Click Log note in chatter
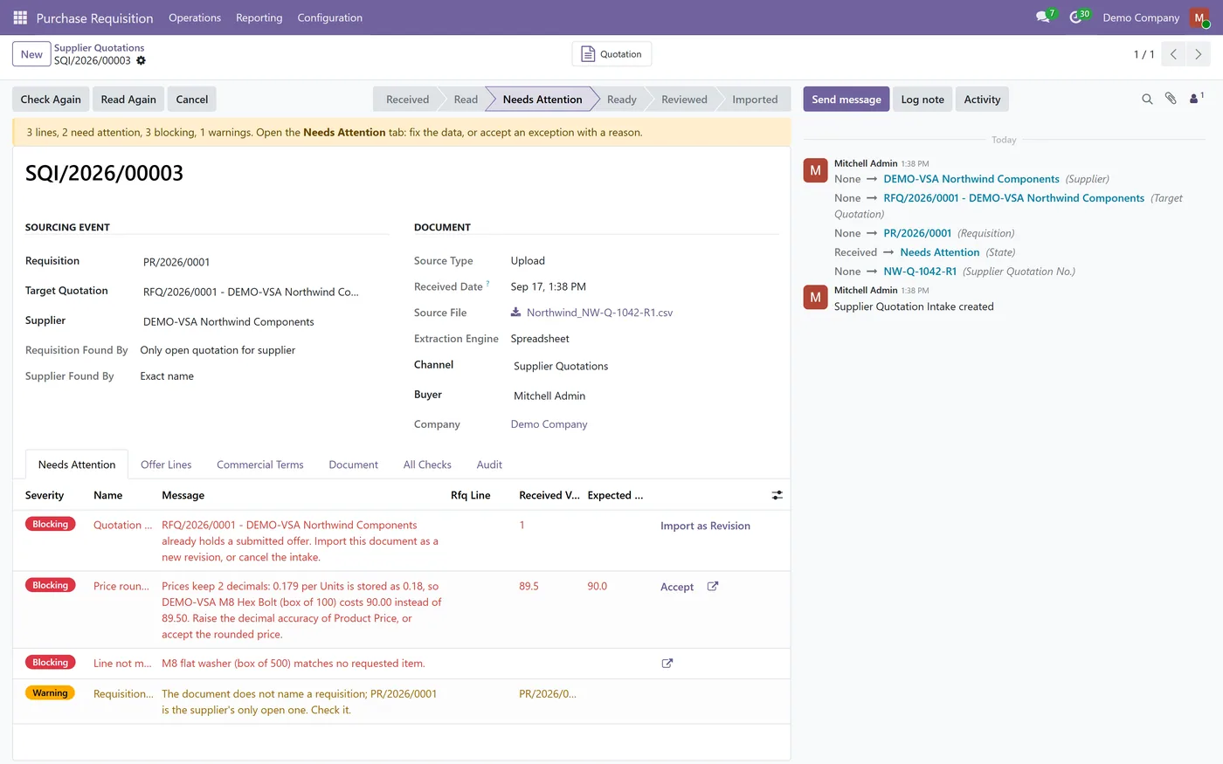This screenshot has width=1223, height=764. 922,100
